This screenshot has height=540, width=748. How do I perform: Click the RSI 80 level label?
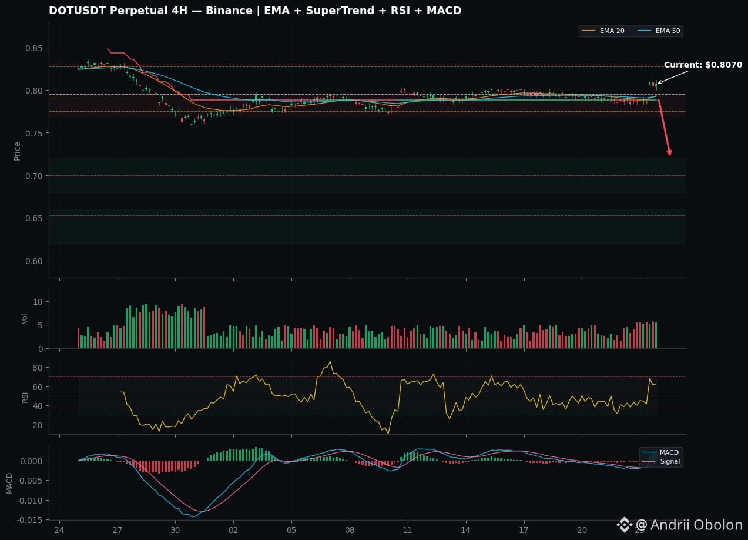(x=38, y=368)
